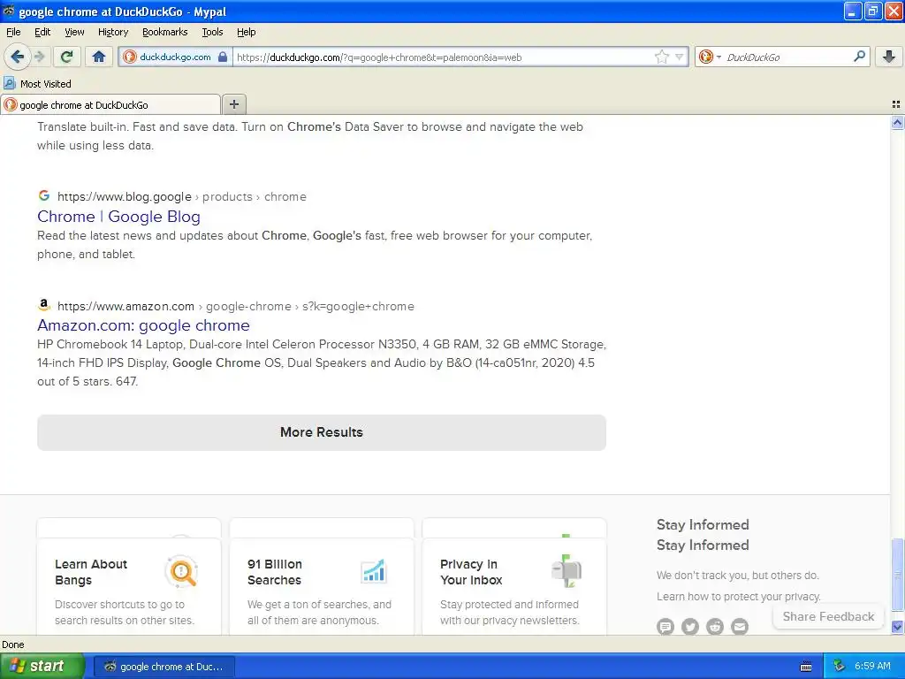This screenshot has height=679, width=905.
Task: Bookmark this page with the star icon
Action: [x=661, y=57]
